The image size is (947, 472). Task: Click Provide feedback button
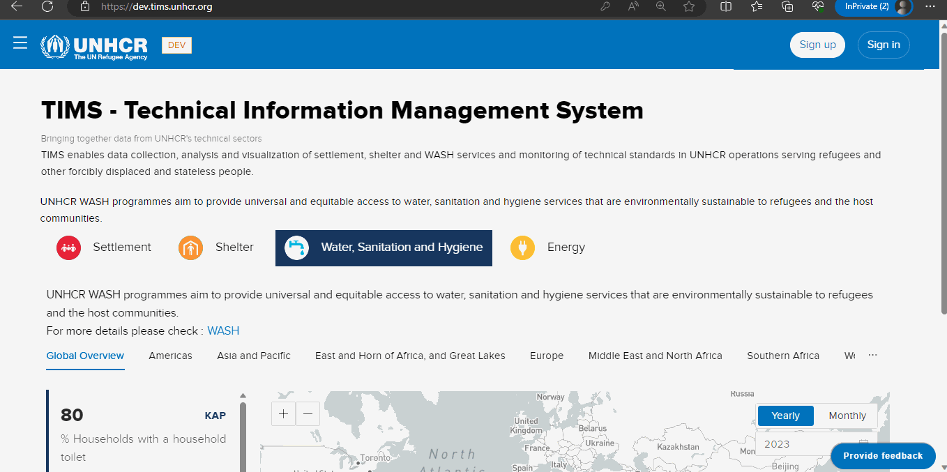[x=883, y=456]
